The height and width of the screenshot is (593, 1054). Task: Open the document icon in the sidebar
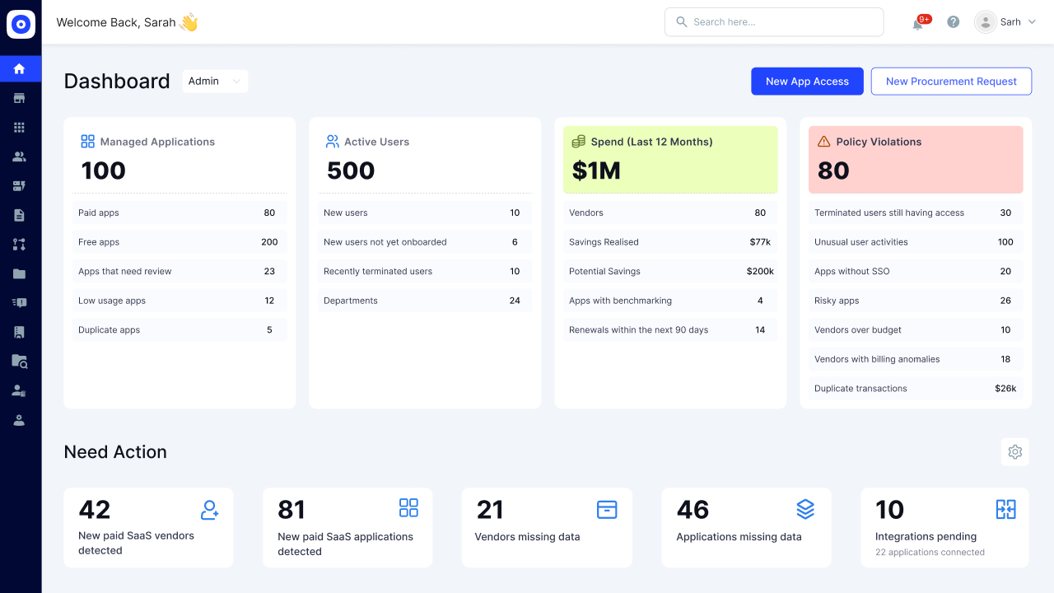pos(21,215)
